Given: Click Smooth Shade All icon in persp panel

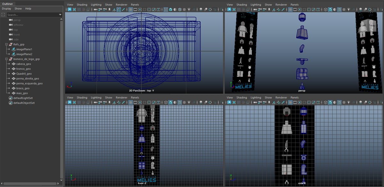Looking at the screenshot, I should (330, 10).
